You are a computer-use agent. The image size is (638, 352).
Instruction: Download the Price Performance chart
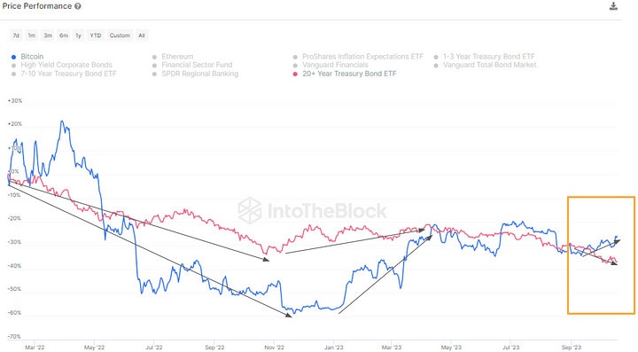613,6
